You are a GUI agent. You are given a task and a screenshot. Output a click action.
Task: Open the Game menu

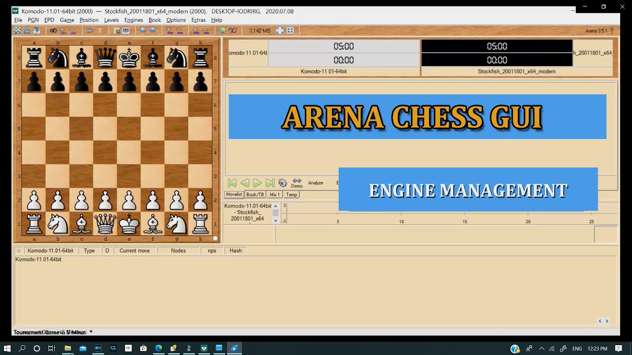pos(67,20)
